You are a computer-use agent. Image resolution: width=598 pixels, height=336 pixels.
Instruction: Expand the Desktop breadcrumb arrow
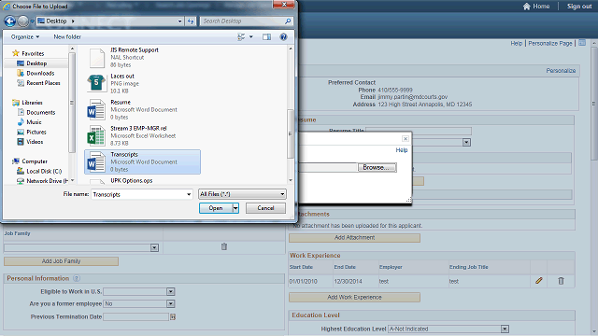[x=73, y=21]
